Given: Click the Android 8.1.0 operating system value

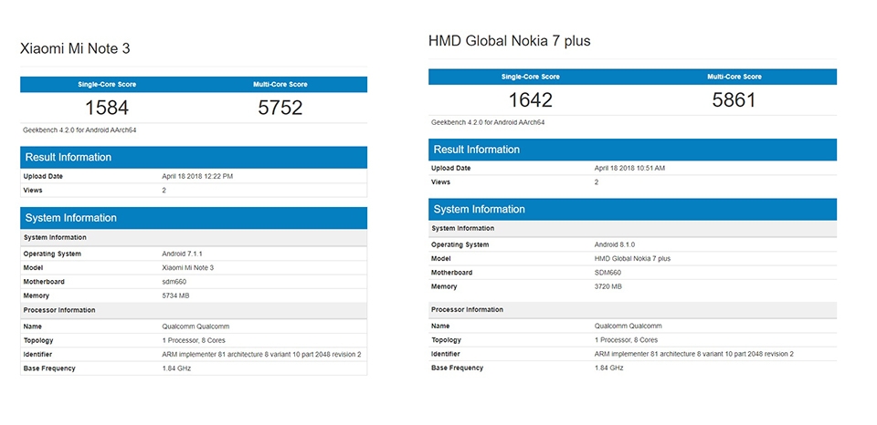Looking at the screenshot, I should 614,244.
